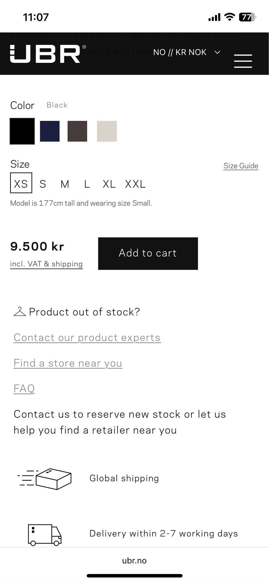Tap the delivery truck icon
The height and width of the screenshot is (583, 269).
point(45,535)
